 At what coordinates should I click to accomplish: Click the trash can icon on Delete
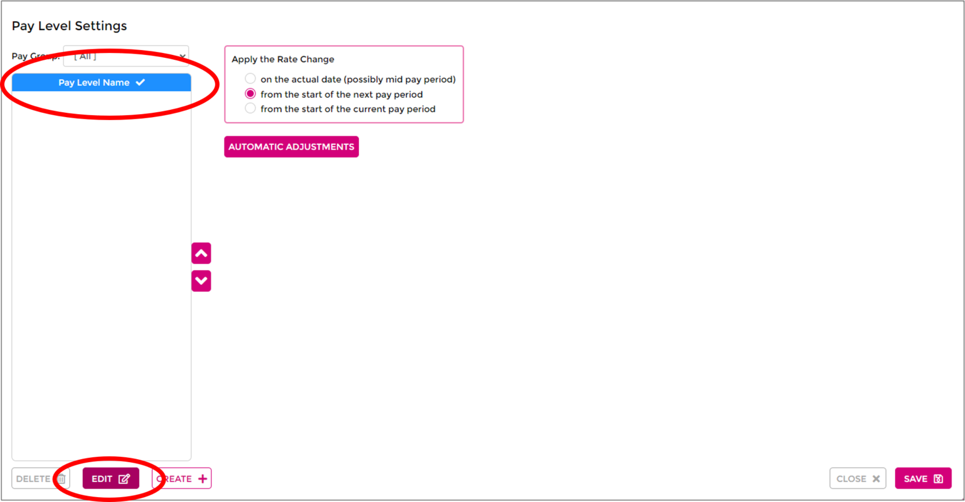pyautogui.click(x=62, y=479)
